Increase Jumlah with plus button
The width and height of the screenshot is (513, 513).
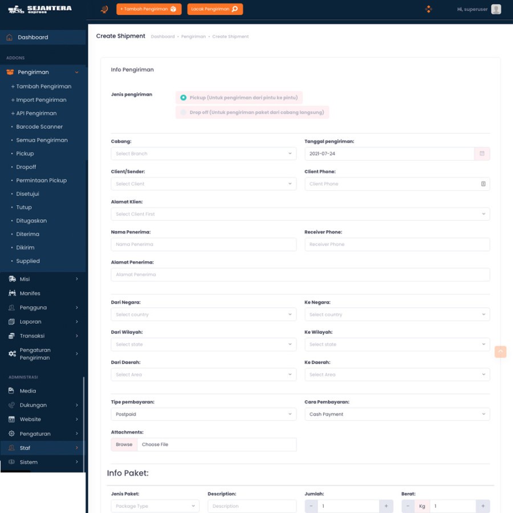(386, 506)
